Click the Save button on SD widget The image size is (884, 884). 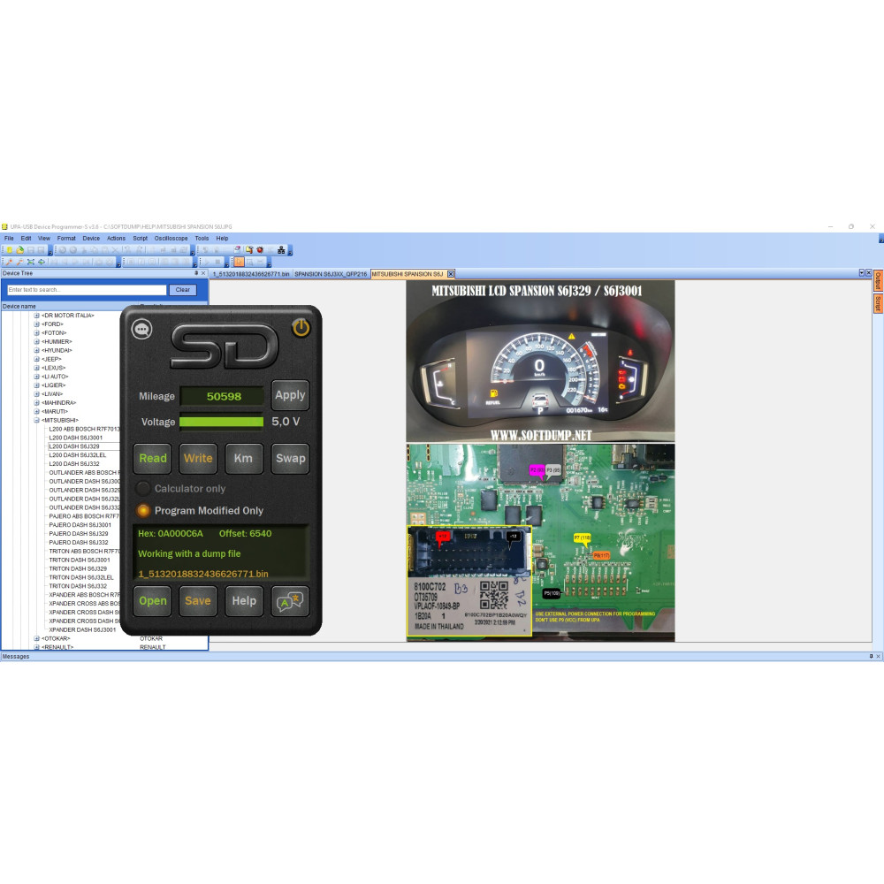pyautogui.click(x=198, y=601)
